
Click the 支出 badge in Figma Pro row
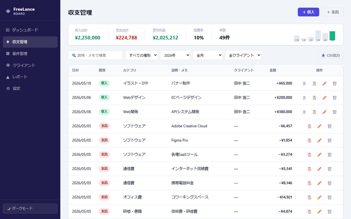pos(104,140)
